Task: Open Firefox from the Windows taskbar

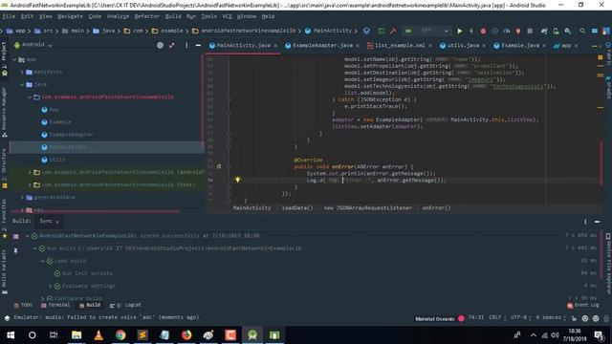Action: (x=186, y=335)
